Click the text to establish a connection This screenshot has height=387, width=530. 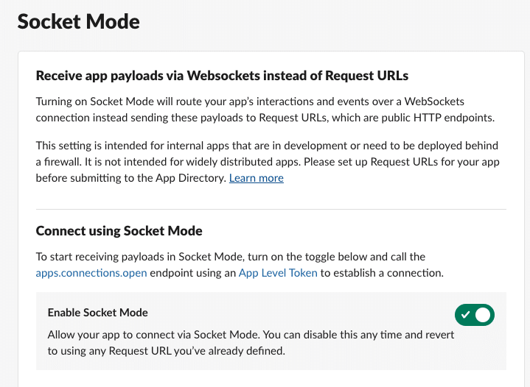[382, 273]
